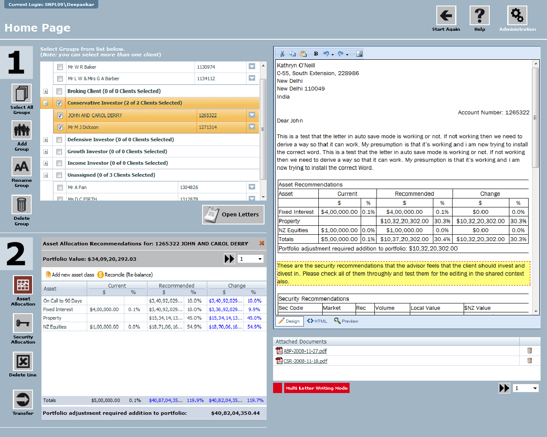547x437 pixels.
Task: Open the Help question mark icon
Action: pyautogui.click(x=479, y=16)
